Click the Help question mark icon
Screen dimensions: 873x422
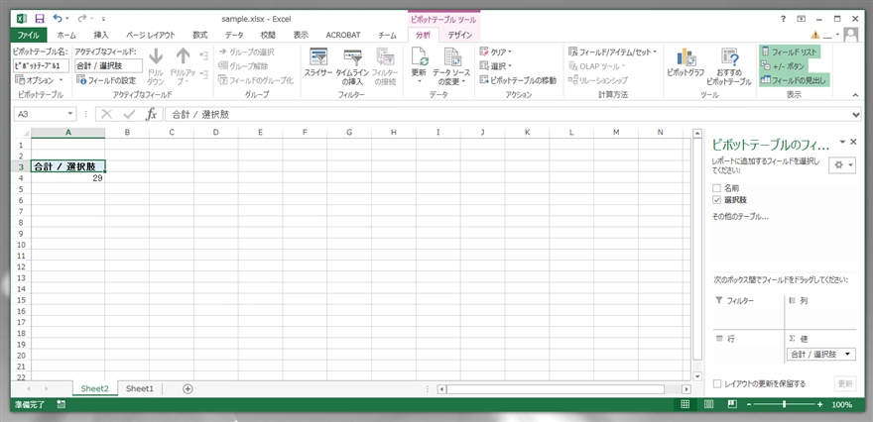pos(783,19)
